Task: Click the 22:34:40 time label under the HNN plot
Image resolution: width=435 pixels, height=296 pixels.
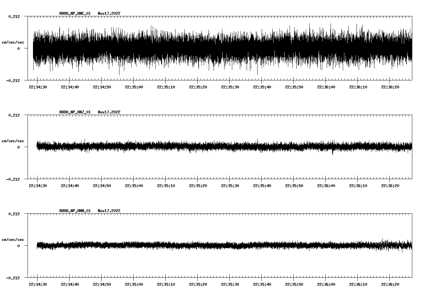Action: (x=70, y=284)
